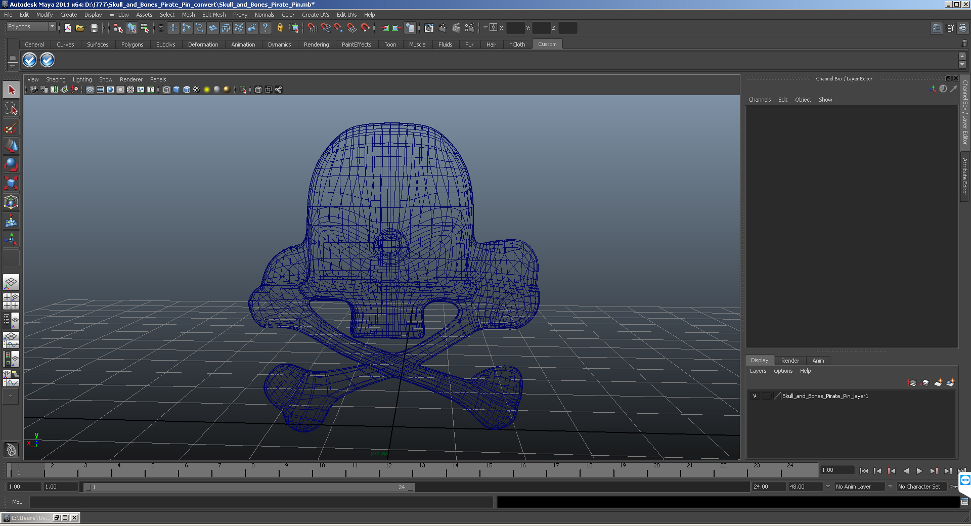Image resolution: width=971 pixels, height=526 pixels.
Task: Click the Make live magnet icon
Action: click(365, 28)
